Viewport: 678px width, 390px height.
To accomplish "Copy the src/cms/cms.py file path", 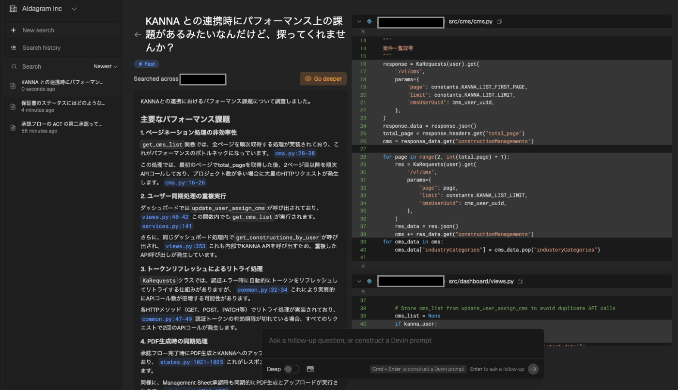I will point(499,22).
